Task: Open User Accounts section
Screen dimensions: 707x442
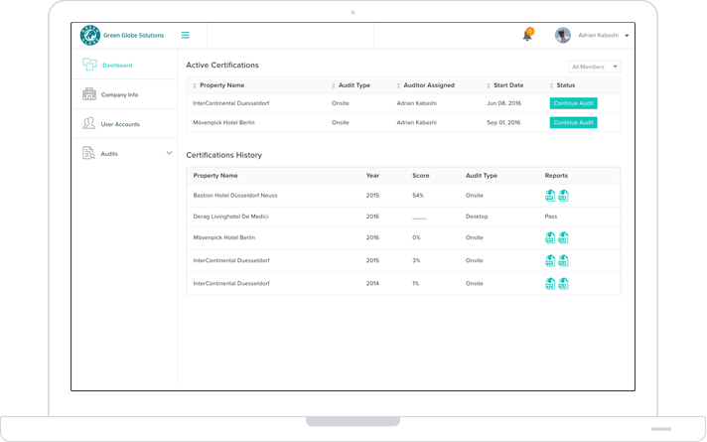Action: tap(120, 124)
